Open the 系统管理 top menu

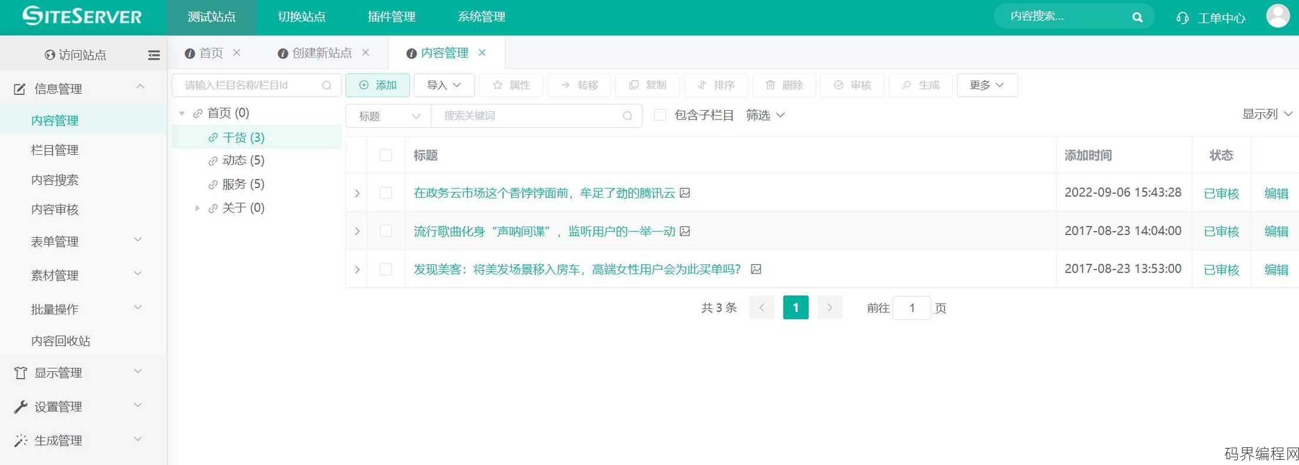click(482, 17)
